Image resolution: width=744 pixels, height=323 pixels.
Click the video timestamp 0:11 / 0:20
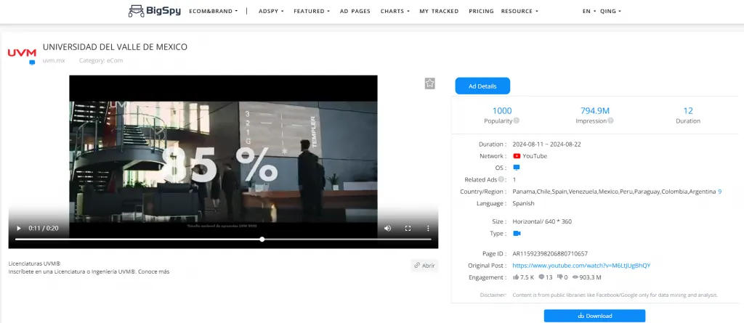pos(43,228)
